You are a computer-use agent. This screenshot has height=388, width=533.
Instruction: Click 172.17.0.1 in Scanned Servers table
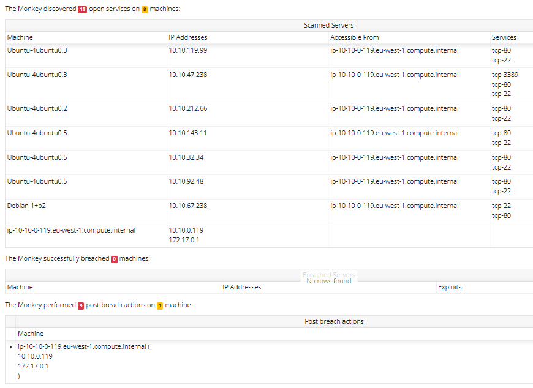(184, 240)
